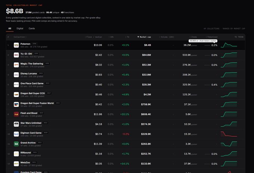This screenshot has height=173, width=254.
Task: Open the Pokemon collection name link
Action: 25,44
